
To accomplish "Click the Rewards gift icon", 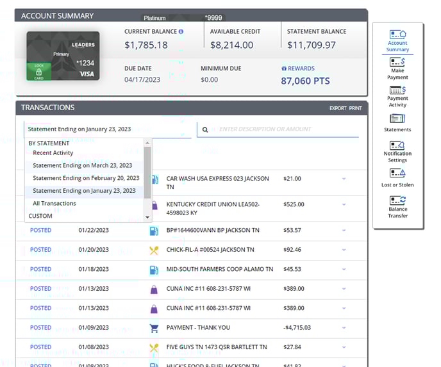I will click(284, 69).
